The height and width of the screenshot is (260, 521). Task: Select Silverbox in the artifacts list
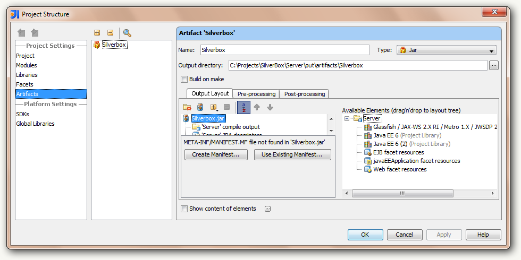click(x=114, y=45)
